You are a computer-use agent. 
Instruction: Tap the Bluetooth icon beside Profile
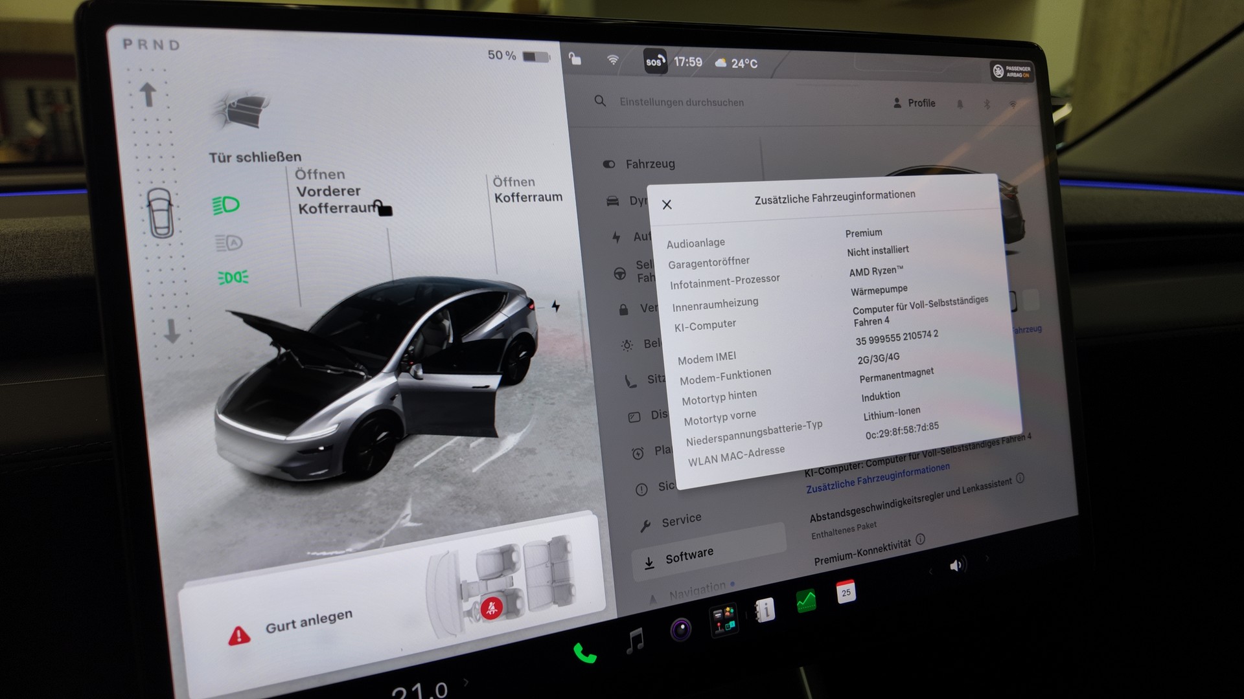pos(987,104)
